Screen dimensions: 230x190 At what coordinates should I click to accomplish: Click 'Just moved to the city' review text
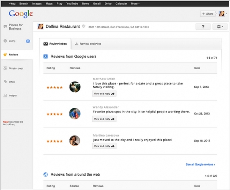click(132, 140)
